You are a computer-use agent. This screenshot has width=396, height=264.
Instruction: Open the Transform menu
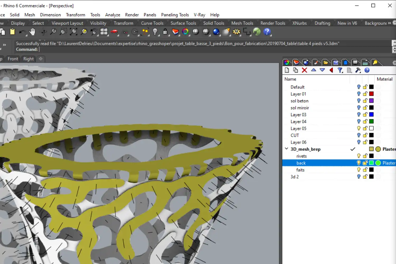[75, 15]
